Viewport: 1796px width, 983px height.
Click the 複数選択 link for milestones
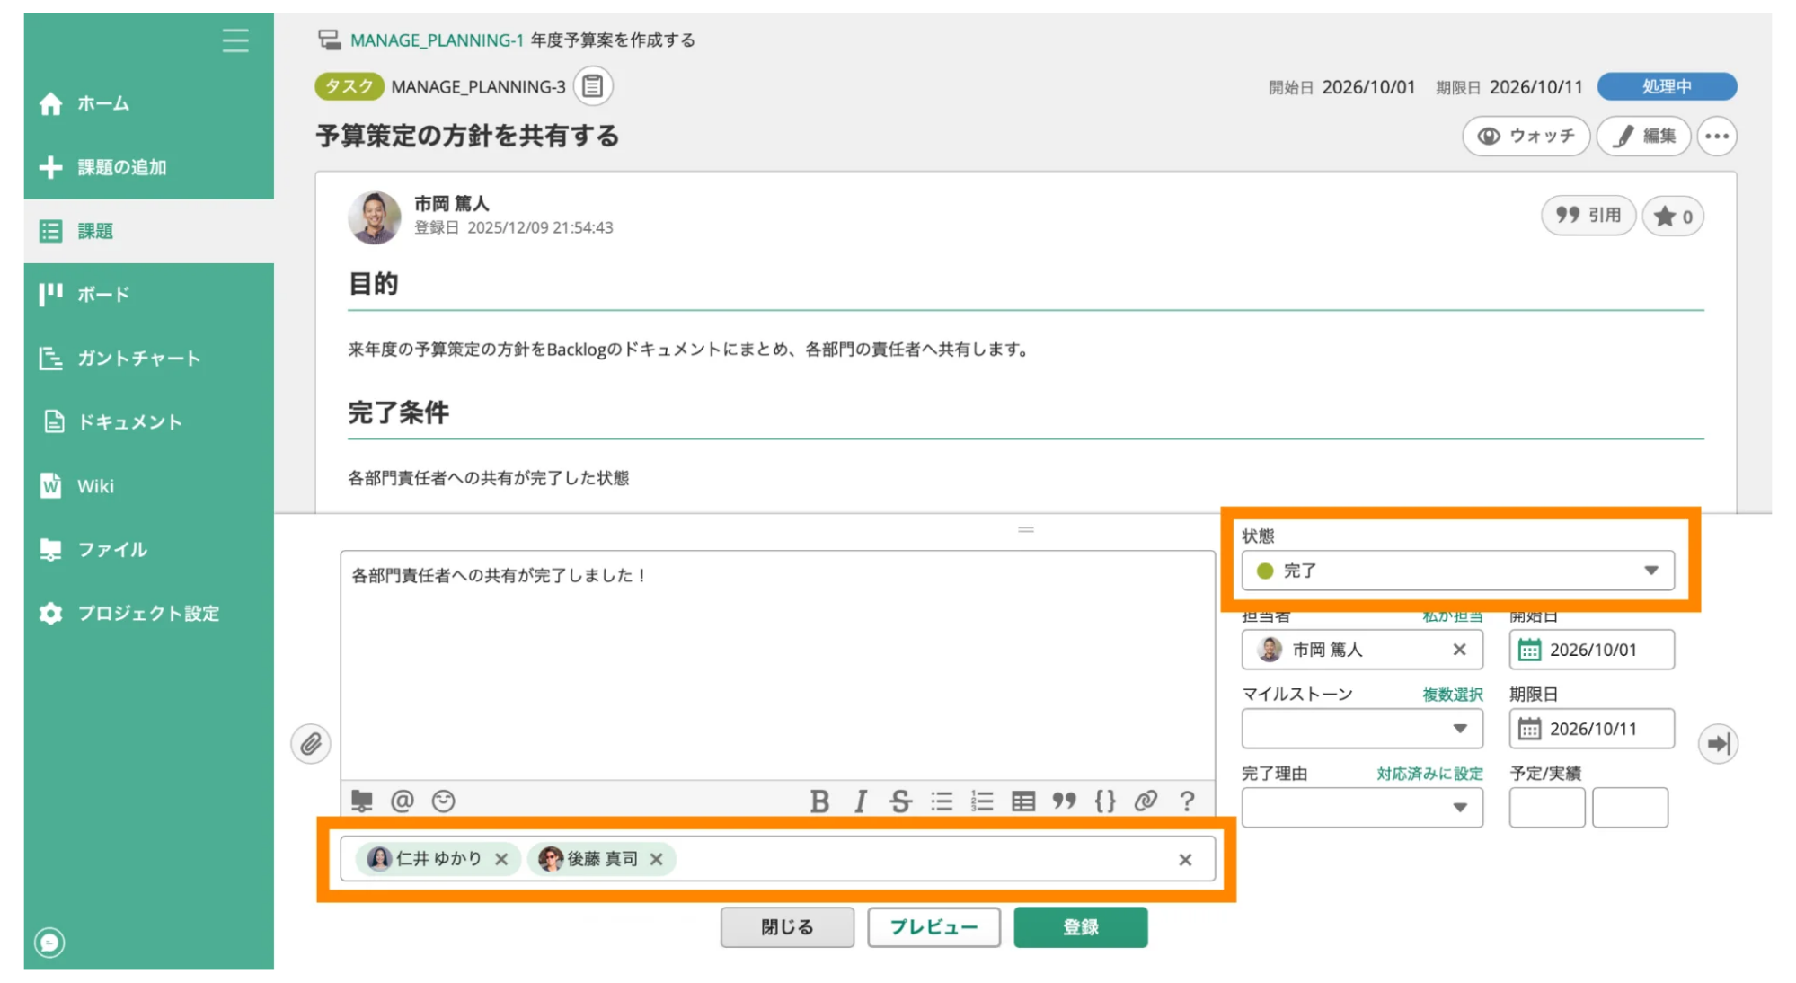point(1452,695)
